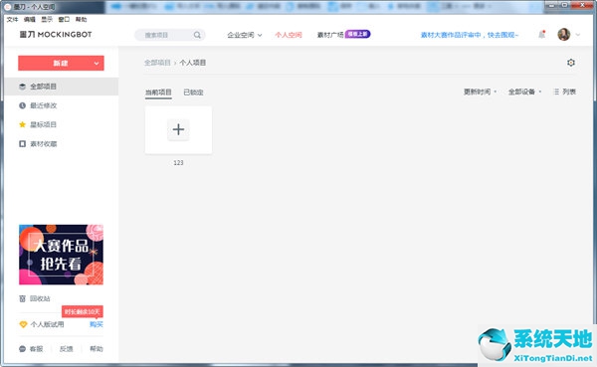Open the 显示 menu
Image resolution: width=597 pixels, height=367 pixels.
[x=47, y=20]
